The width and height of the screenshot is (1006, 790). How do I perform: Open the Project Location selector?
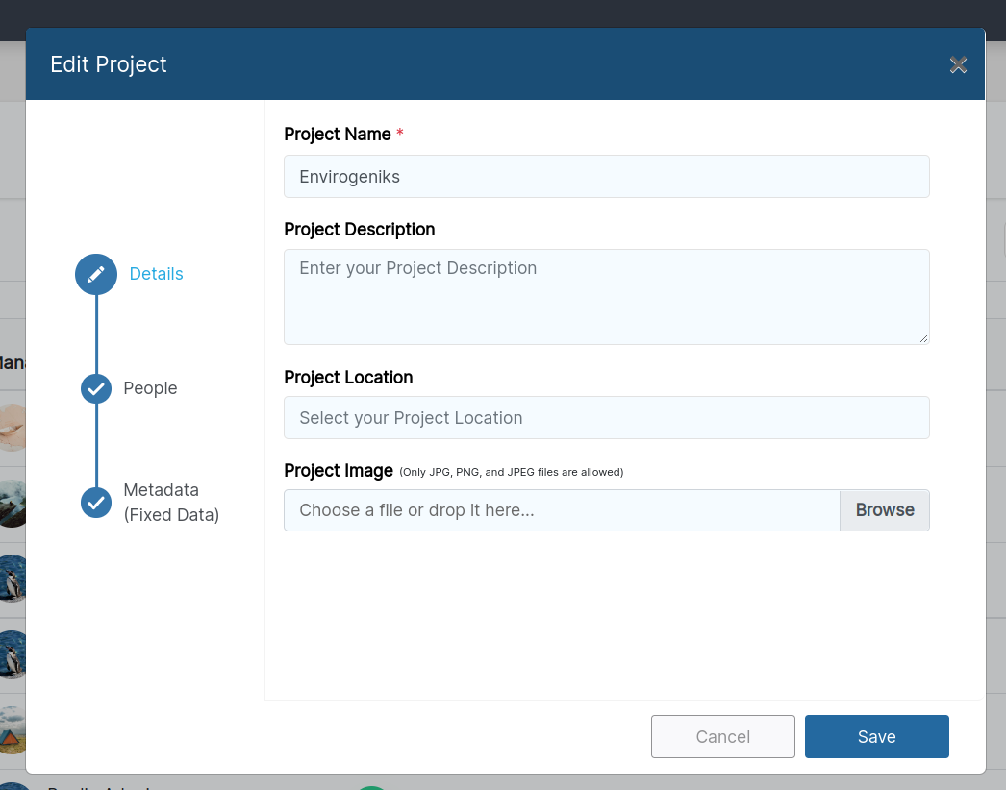[606, 417]
